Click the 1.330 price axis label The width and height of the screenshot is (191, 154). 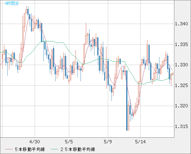[181, 65]
